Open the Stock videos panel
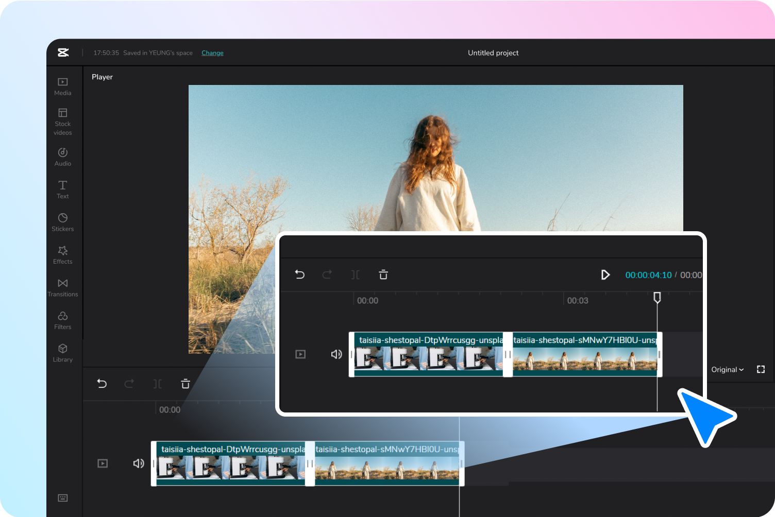 tap(63, 122)
